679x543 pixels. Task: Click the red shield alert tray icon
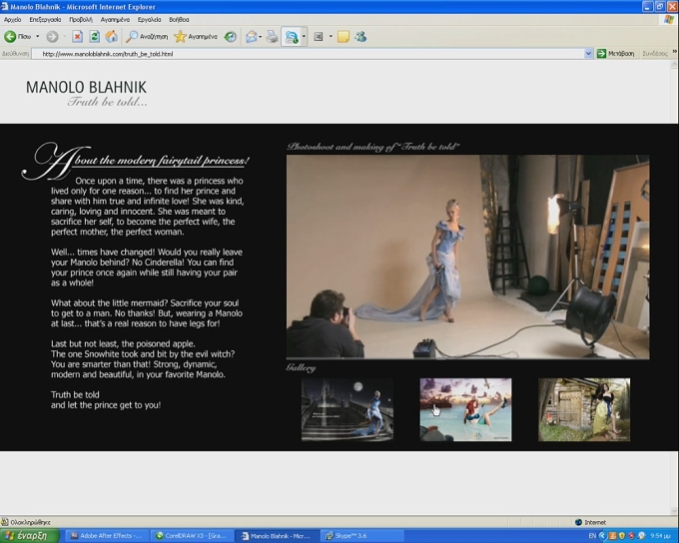632,536
